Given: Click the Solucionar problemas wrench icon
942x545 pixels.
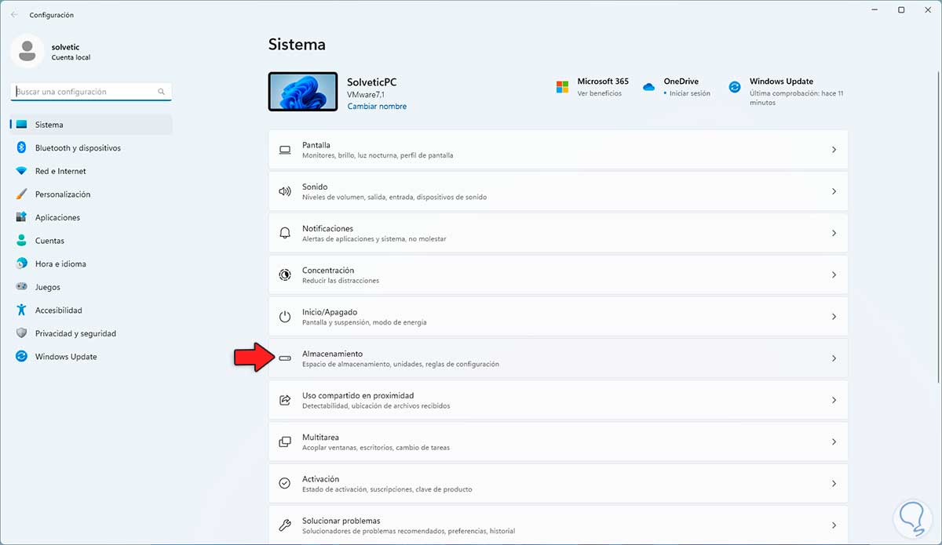Looking at the screenshot, I should click(285, 525).
